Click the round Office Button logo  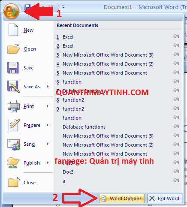tap(11, 11)
